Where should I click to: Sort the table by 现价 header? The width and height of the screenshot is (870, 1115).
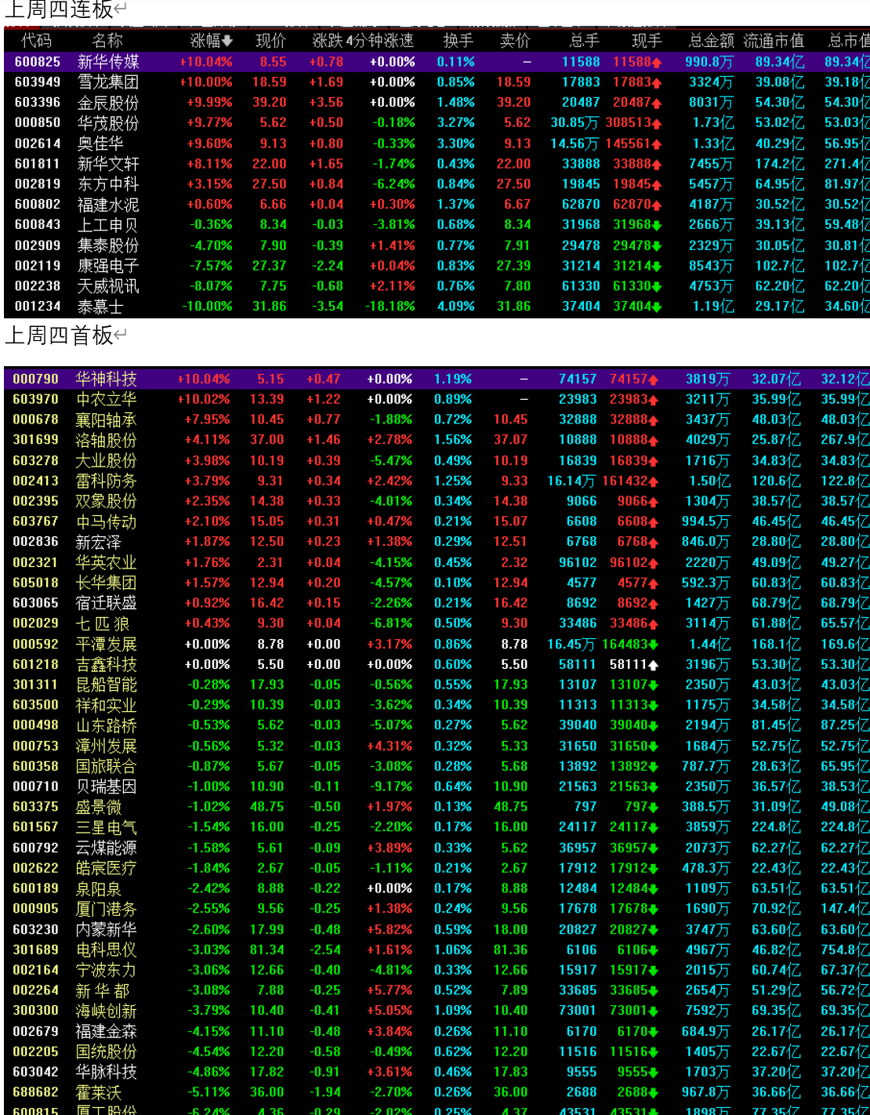(x=270, y=41)
